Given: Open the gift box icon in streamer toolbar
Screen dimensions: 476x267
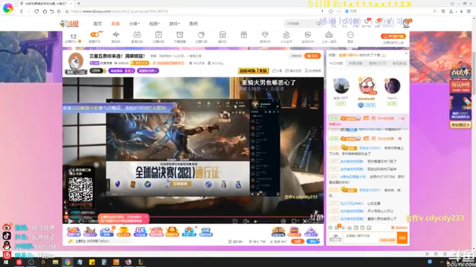Looking at the screenshot, I should pyautogui.click(x=244, y=35).
